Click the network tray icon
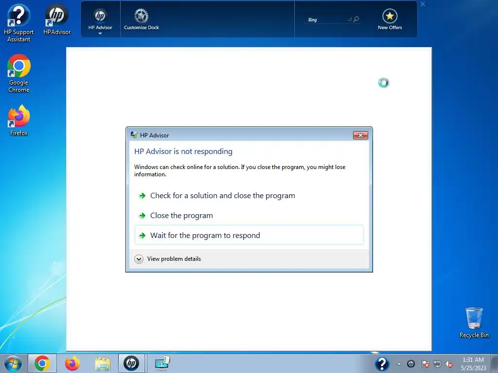 (x=437, y=364)
